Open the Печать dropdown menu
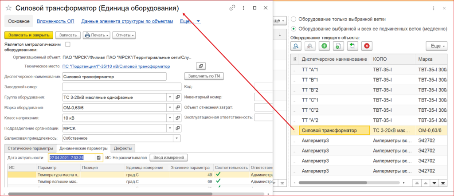This screenshot has height=196, width=454. (x=96, y=35)
